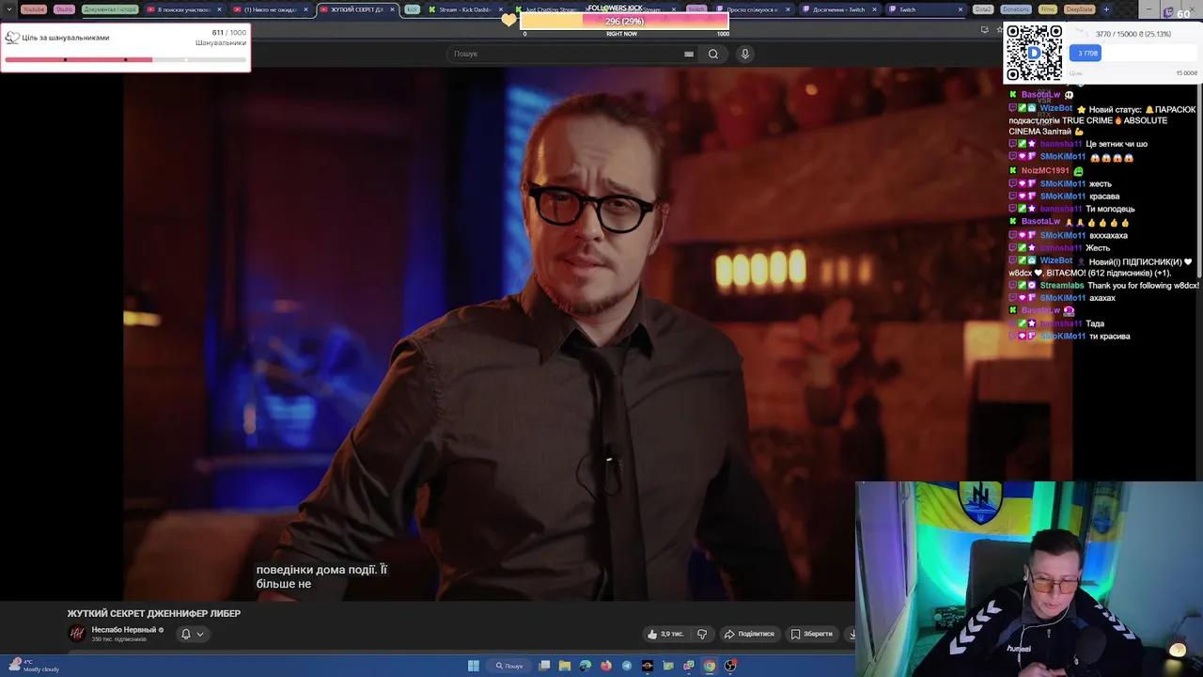Click the Streamlabs username in chat

pyautogui.click(x=1062, y=285)
